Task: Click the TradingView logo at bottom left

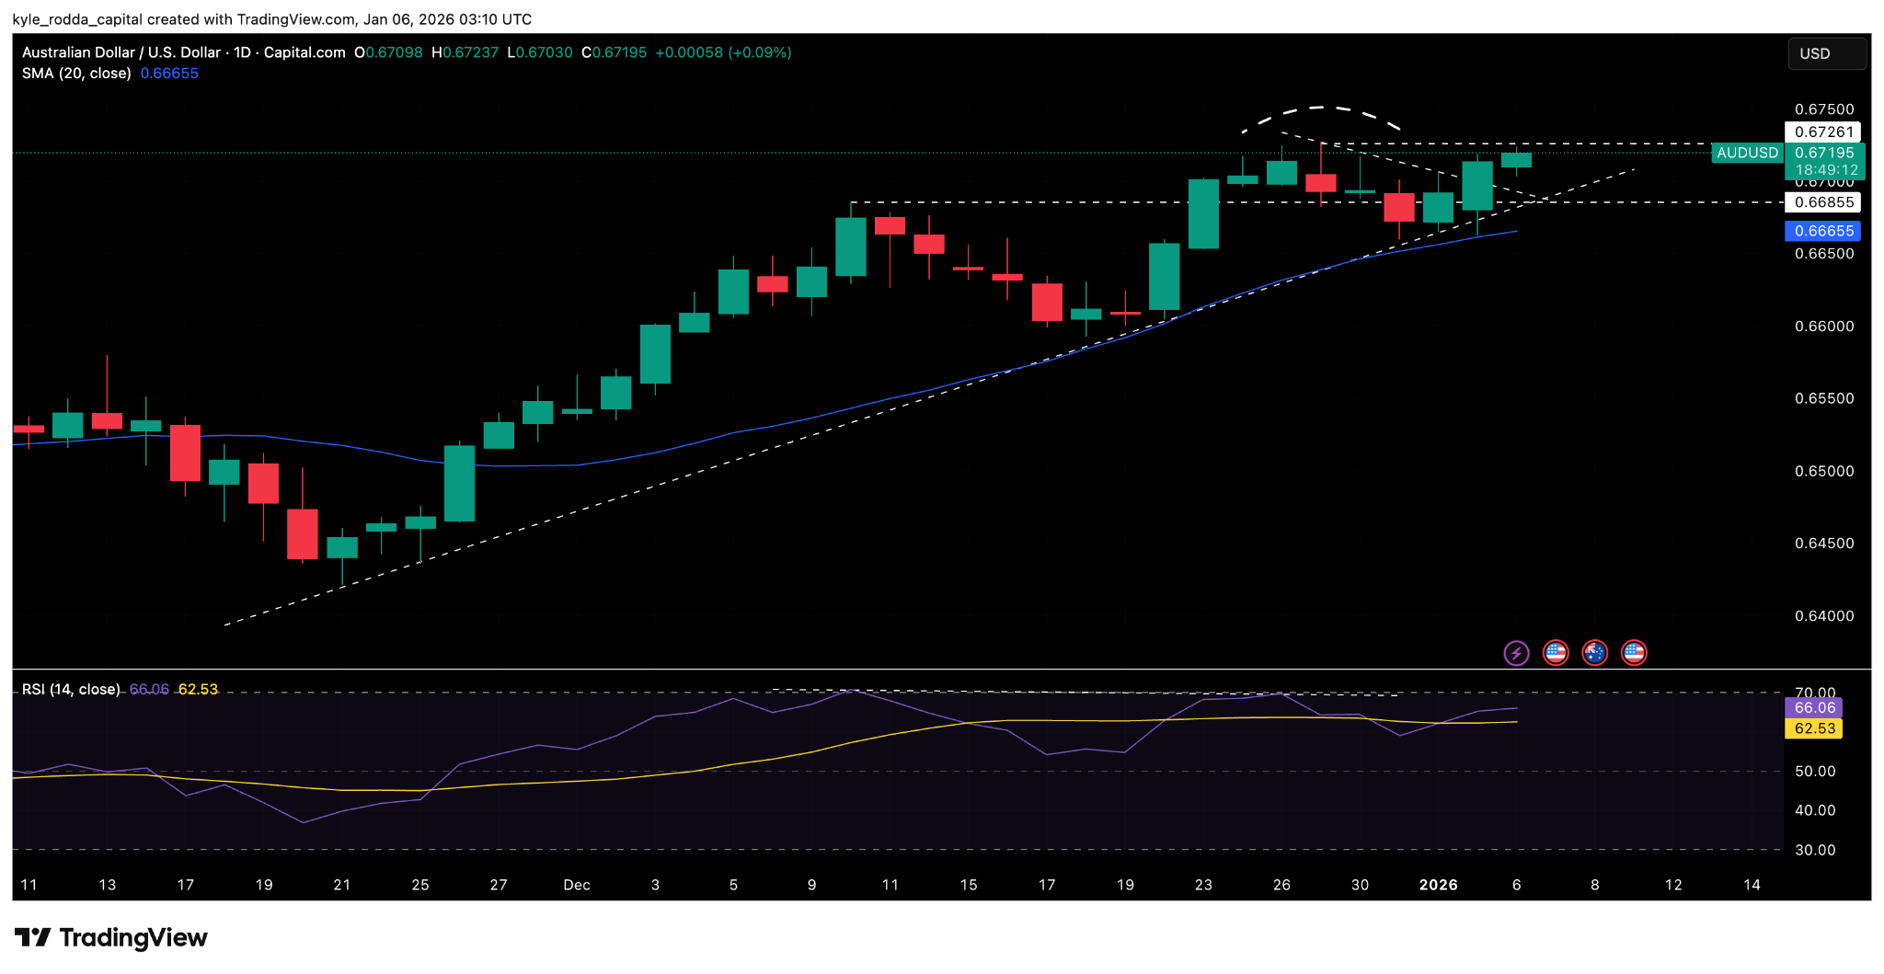Action: point(110,938)
